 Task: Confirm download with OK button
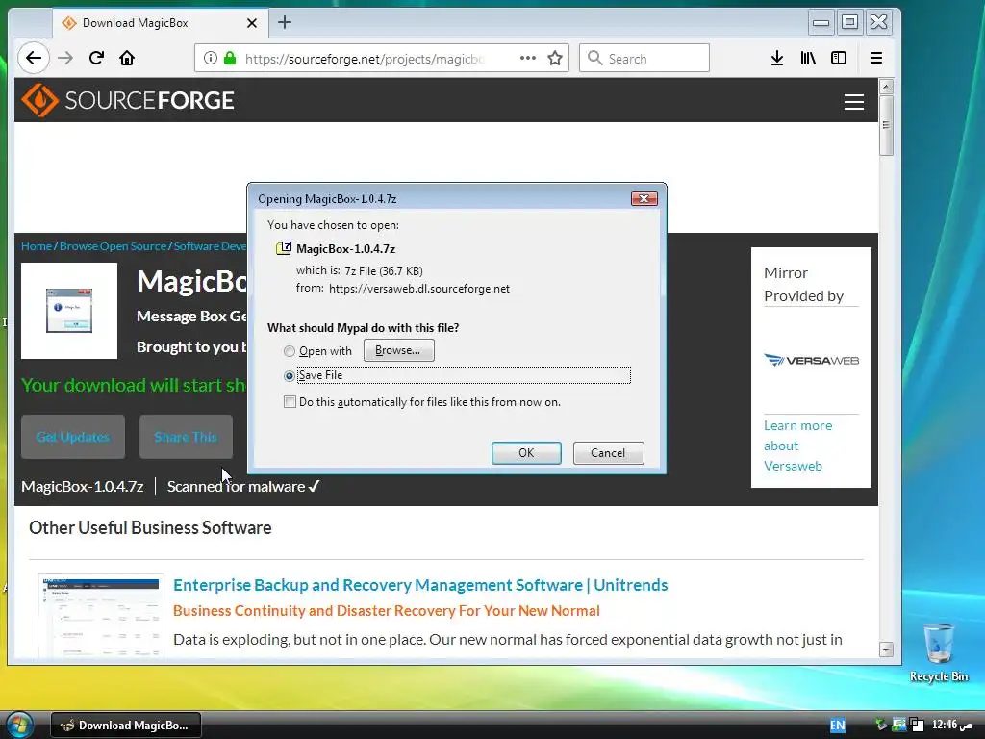[526, 453]
